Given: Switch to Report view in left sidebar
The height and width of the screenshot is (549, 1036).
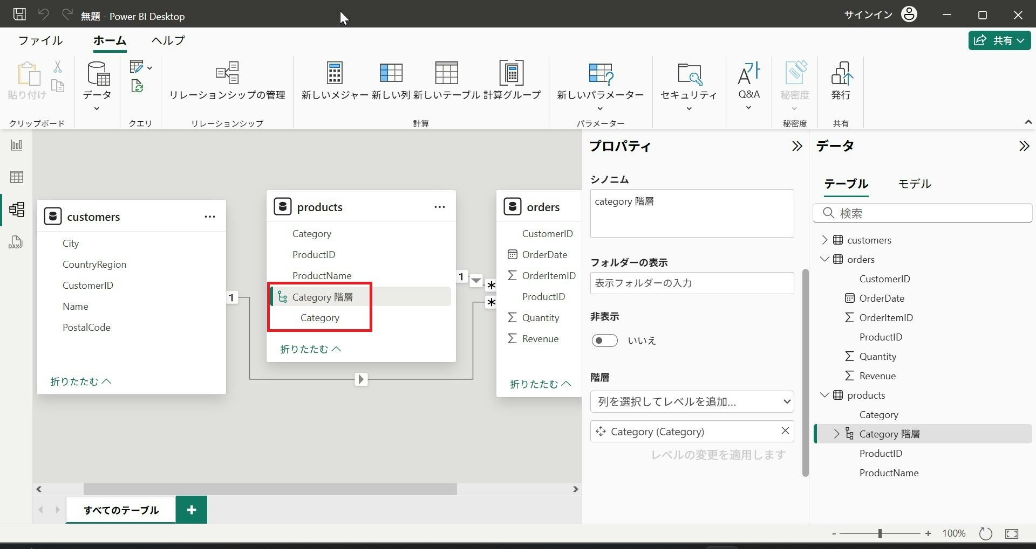Looking at the screenshot, I should pos(17,145).
